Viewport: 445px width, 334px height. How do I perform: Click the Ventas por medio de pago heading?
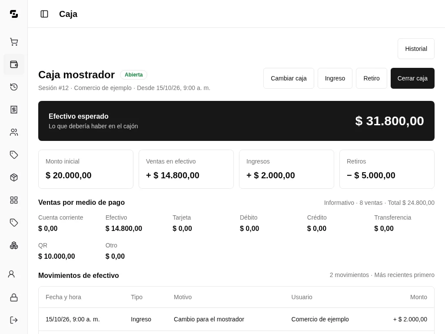pos(81,203)
